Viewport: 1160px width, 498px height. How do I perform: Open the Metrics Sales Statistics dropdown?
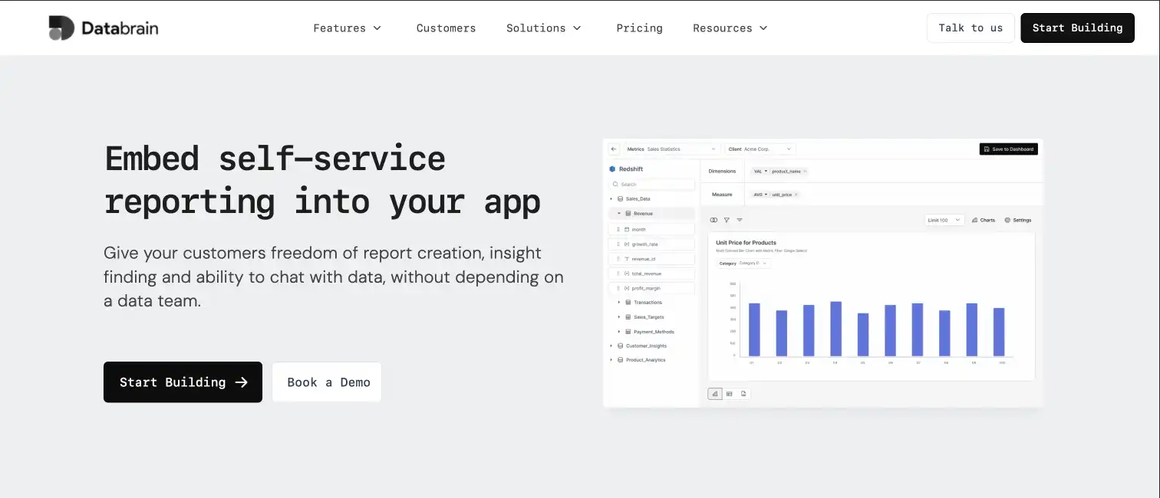(671, 149)
